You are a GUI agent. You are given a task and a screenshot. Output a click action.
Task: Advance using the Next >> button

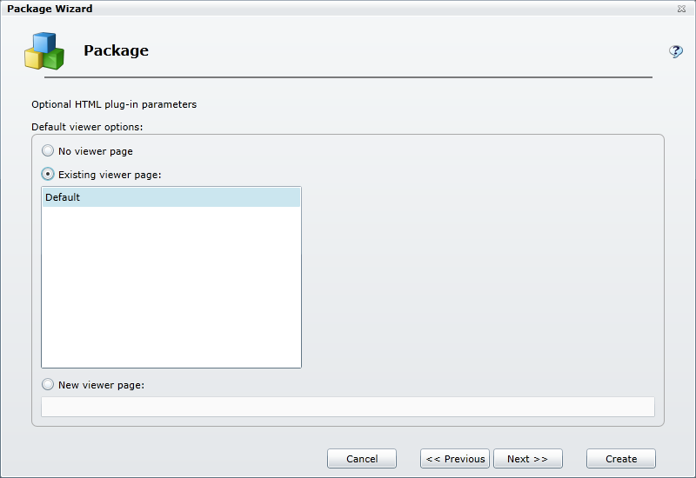tap(527, 459)
